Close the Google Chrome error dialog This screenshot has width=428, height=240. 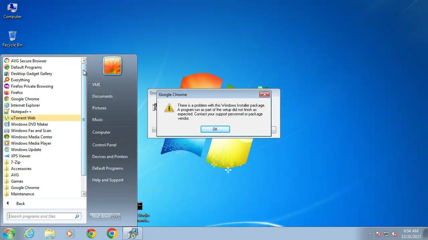click(264, 95)
